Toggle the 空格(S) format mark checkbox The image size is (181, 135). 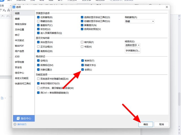coord(38,61)
